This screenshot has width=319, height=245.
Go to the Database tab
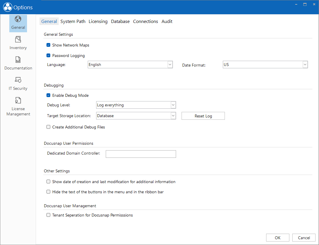[x=120, y=22]
